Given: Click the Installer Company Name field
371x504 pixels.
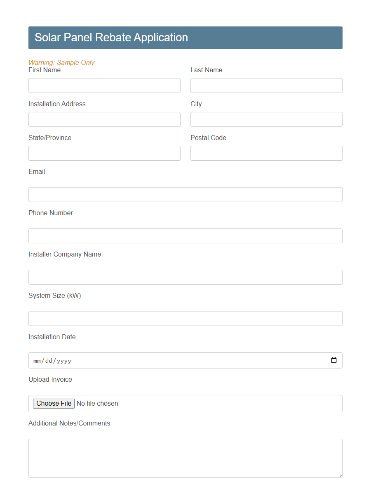Looking at the screenshot, I should [x=185, y=277].
